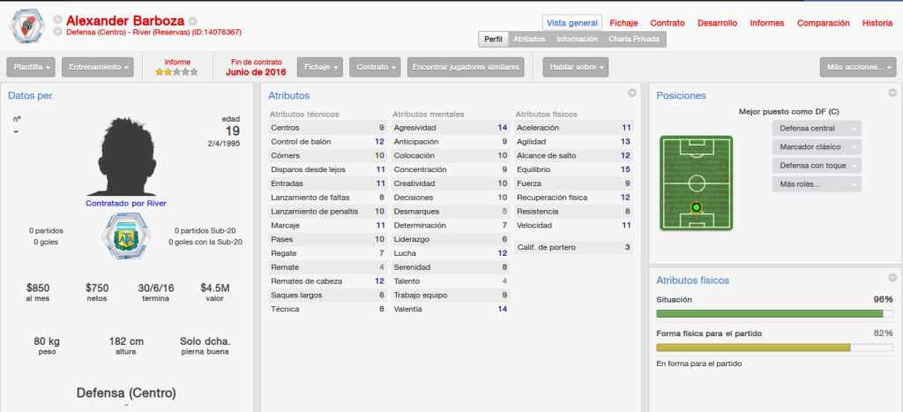Select the Charla Privada view toggle

(633, 39)
